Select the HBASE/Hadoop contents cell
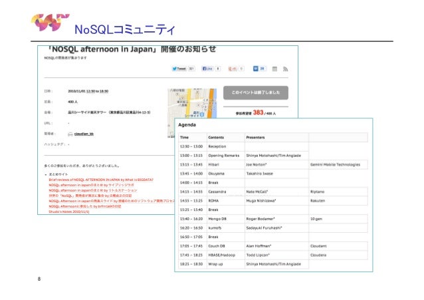The width and height of the screenshot is (424, 300). 226,255
